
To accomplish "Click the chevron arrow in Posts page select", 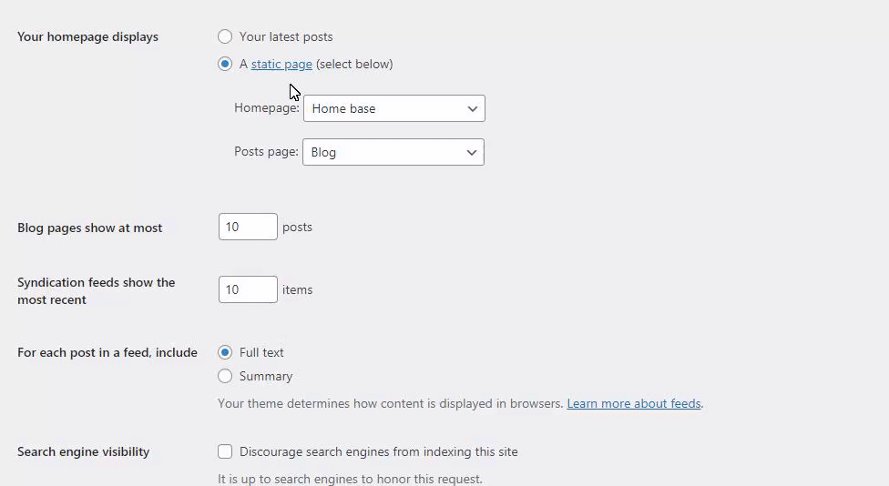I will point(471,152).
